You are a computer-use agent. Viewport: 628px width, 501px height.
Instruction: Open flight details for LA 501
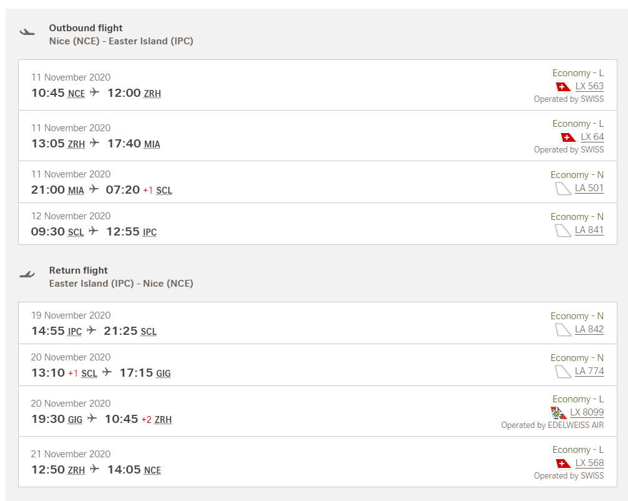pyautogui.click(x=589, y=188)
